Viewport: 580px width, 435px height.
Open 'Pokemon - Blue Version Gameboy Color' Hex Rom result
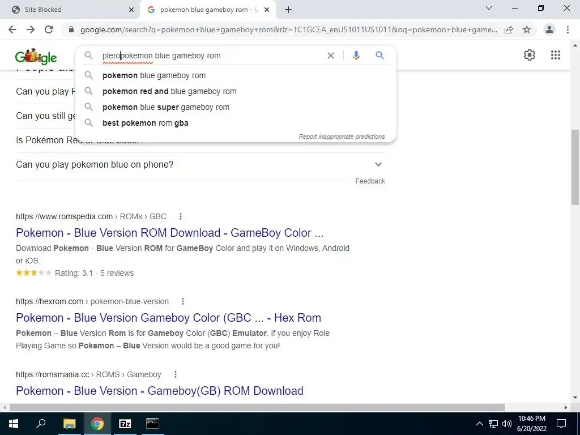pyautogui.click(x=168, y=318)
